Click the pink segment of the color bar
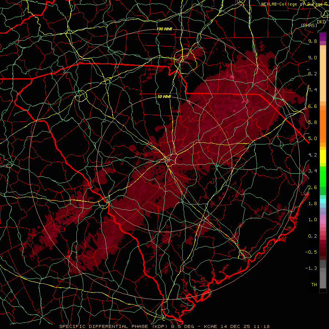This screenshot has width=329, height=329. pyautogui.click(x=323, y=222)
